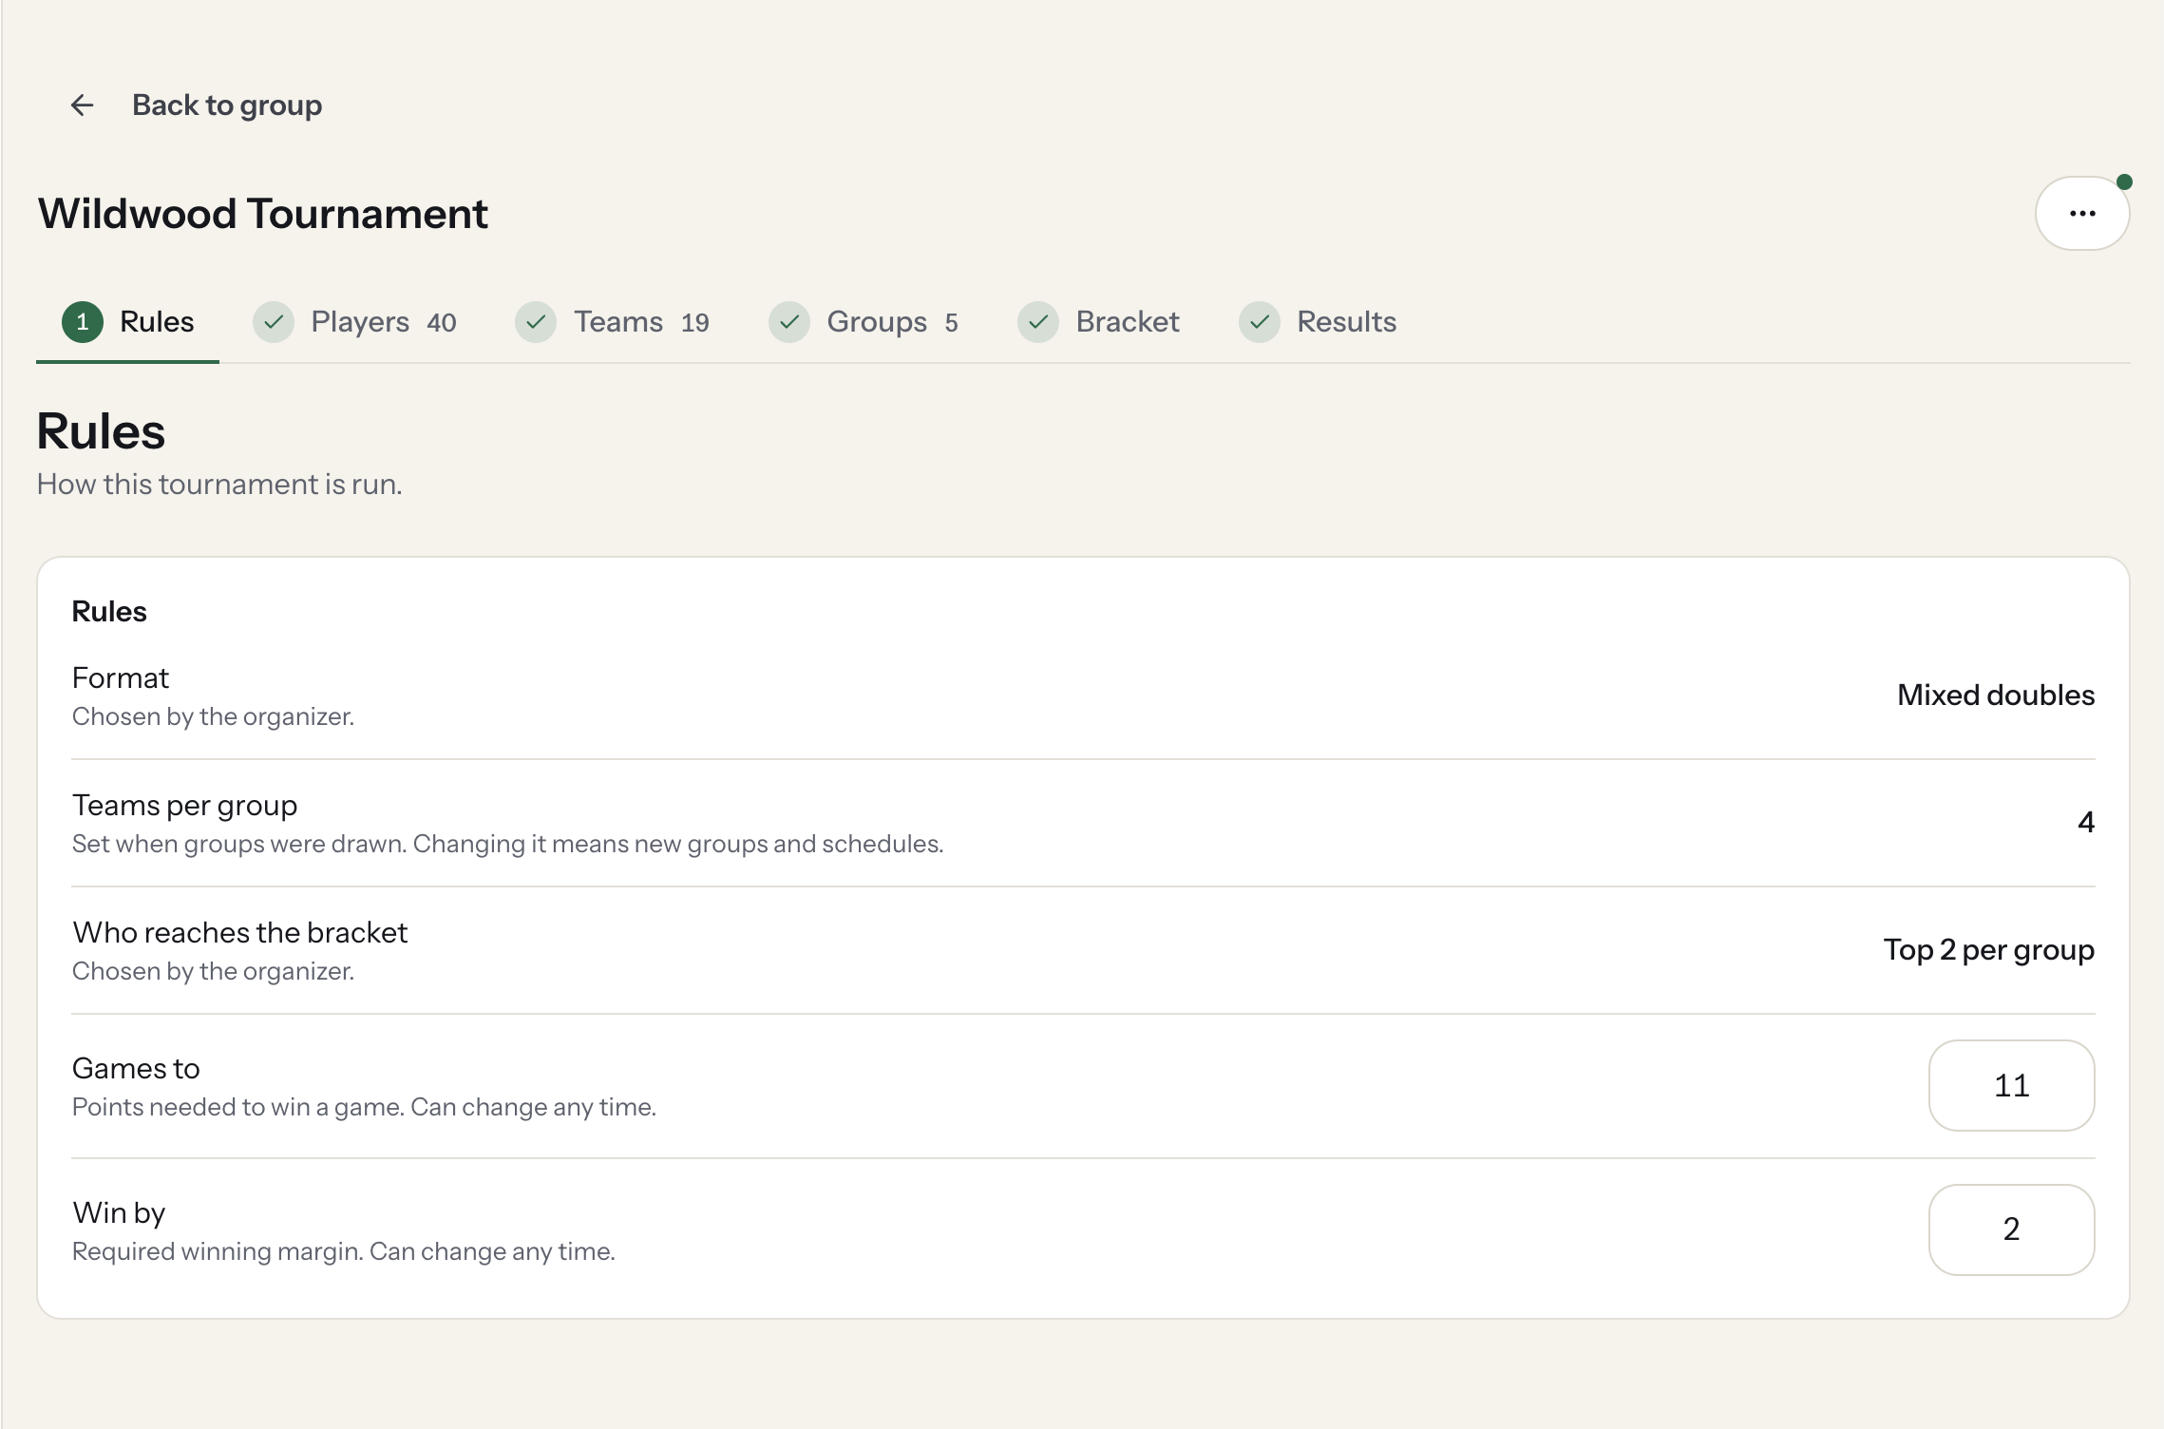Click the Results tab checkmark icon

pyautogui.click(x=1260, y=322)
